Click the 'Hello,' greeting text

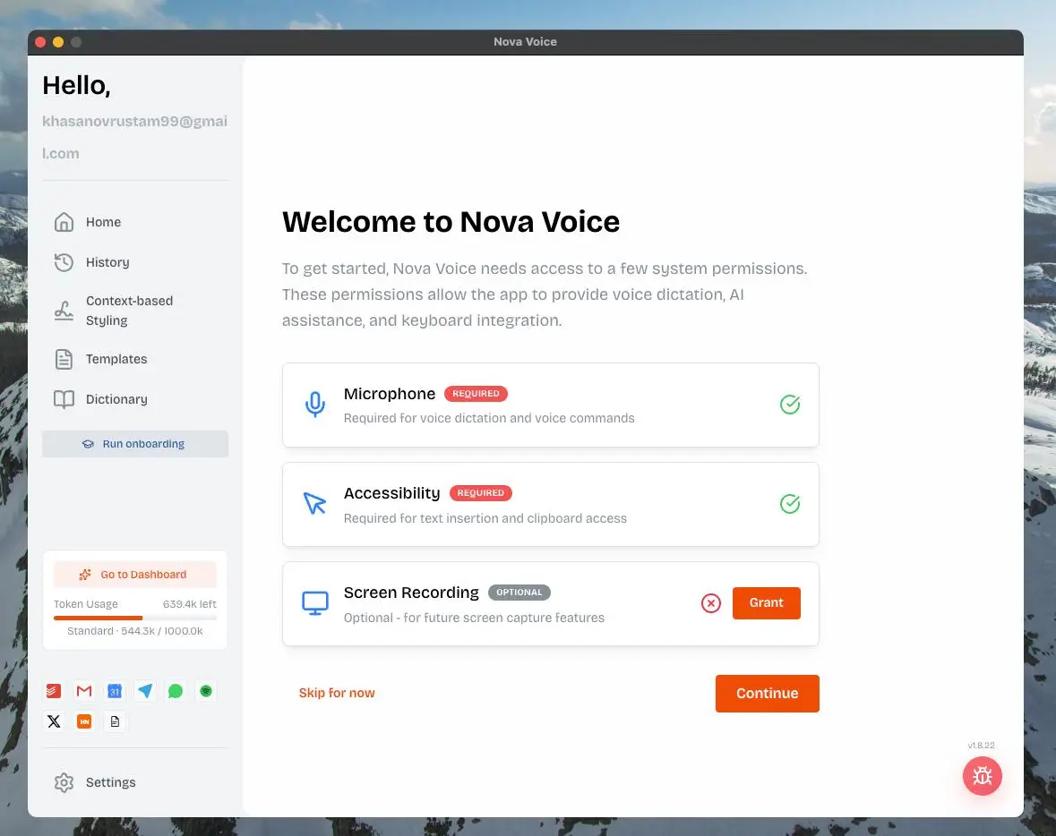click(76, 86)
